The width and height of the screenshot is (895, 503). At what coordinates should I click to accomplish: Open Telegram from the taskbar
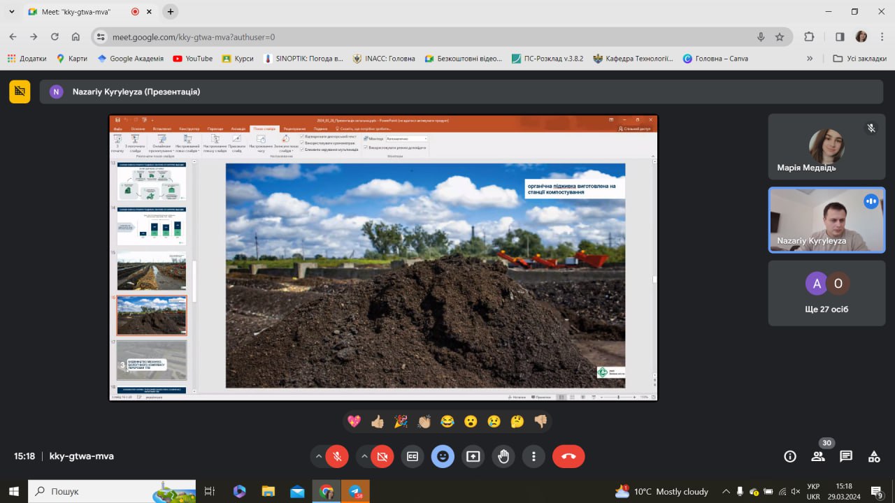point(355,491)
